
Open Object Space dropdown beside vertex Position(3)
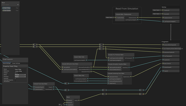pos(157,10)
